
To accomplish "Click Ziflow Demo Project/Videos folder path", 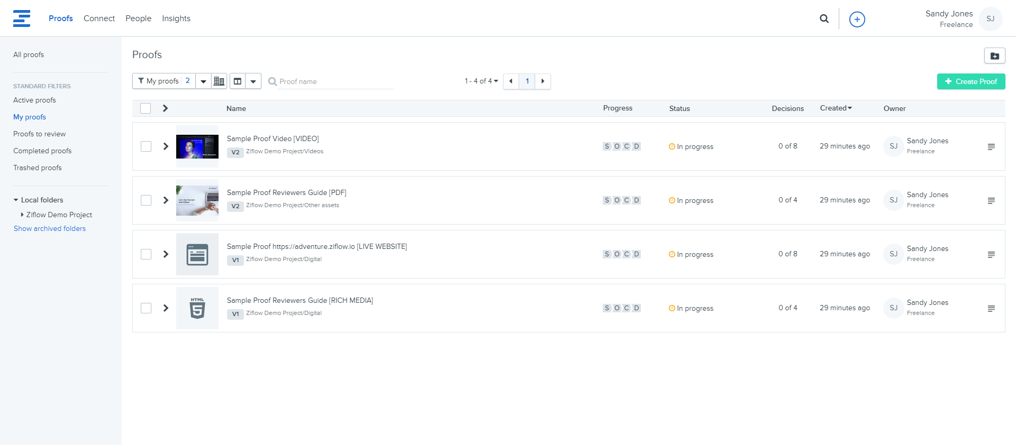I will [285, 151].
